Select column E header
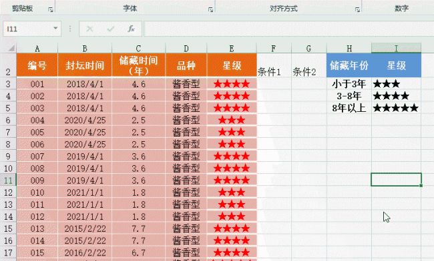 (x=232, y=49)
